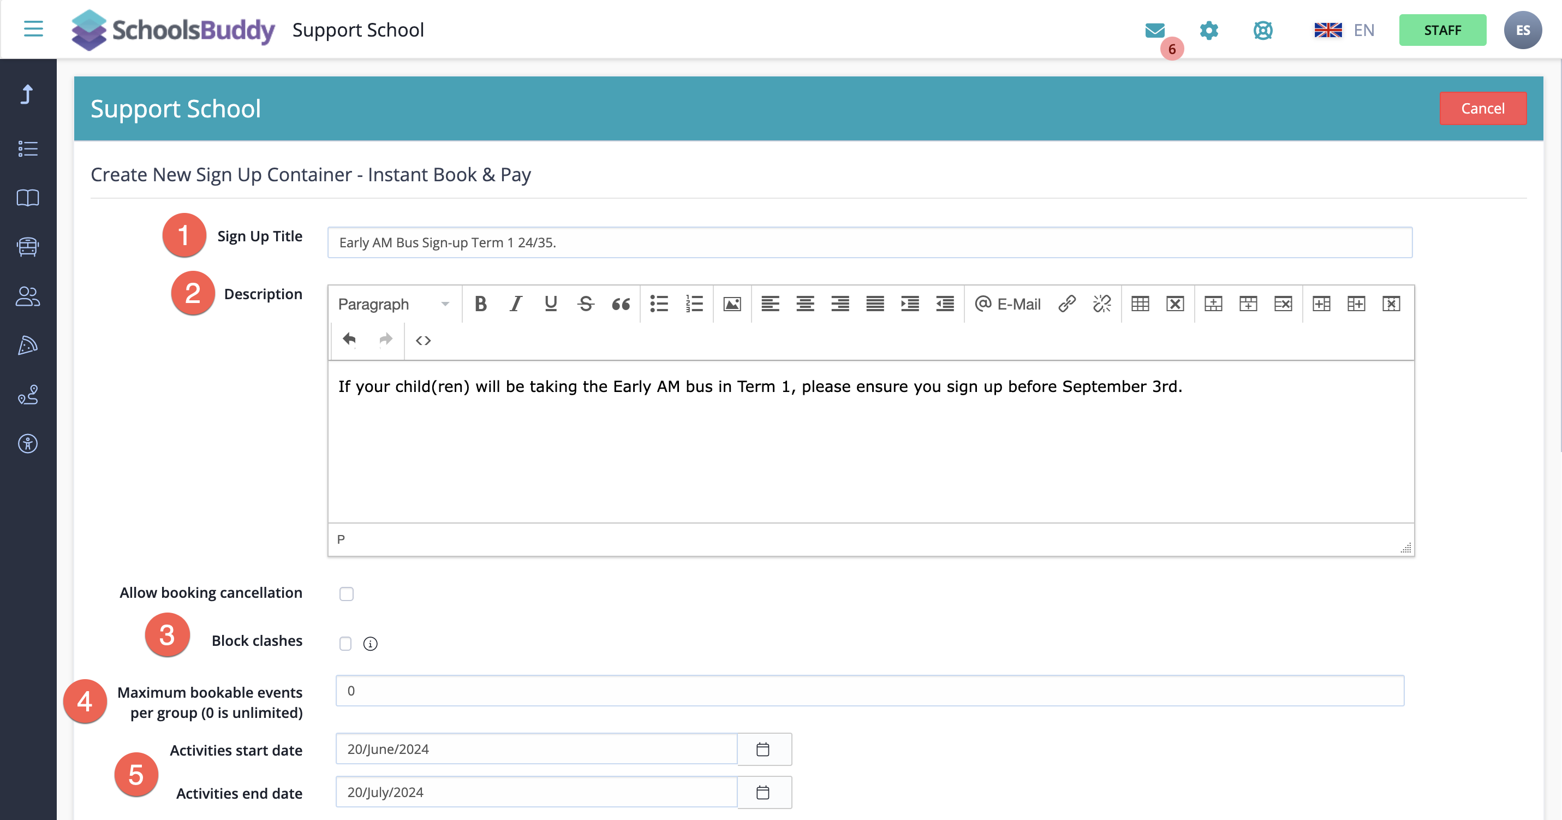This screenshot has height=820, width=1562.
Task: Open the Paragraph format dropdown
Action: 394,305
